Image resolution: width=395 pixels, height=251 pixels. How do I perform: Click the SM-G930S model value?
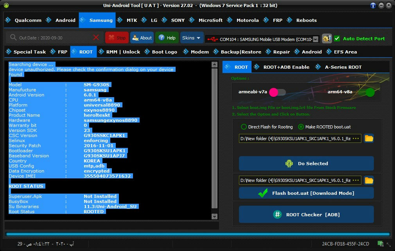pos(96,85)
